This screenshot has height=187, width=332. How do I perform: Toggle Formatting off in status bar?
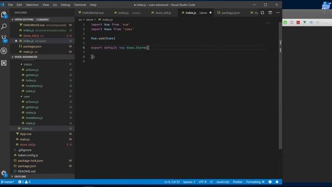click(x=255, y=182)
